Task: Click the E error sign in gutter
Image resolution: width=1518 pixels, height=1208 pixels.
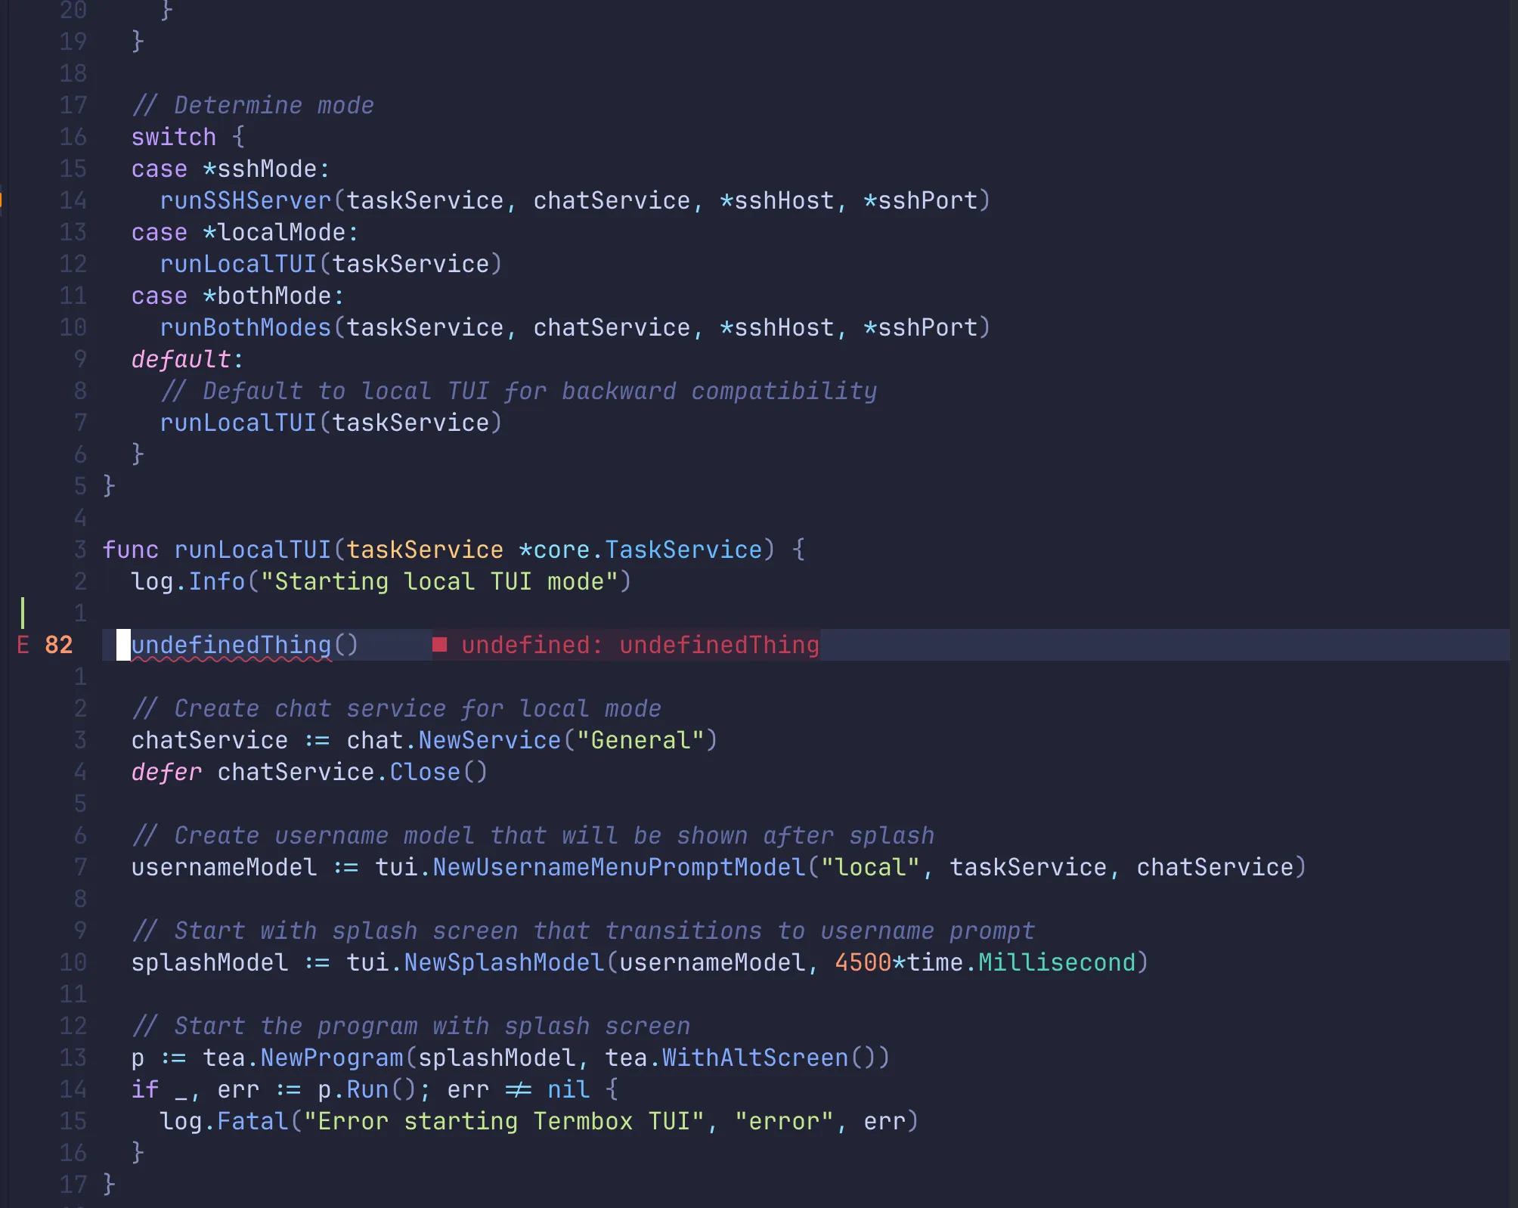Action: (x=23, y=645)
